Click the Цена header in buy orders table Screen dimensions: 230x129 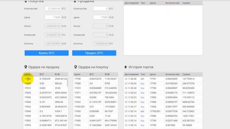(77, 74)
